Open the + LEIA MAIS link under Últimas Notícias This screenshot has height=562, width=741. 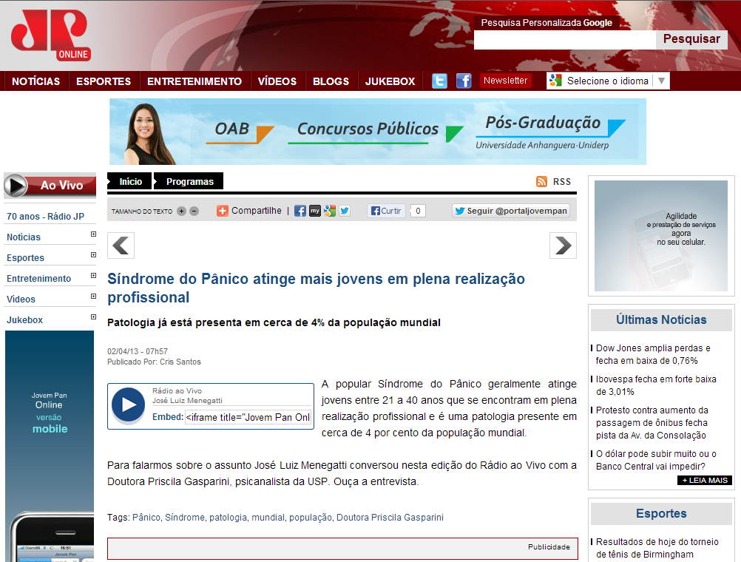point(705,481)
